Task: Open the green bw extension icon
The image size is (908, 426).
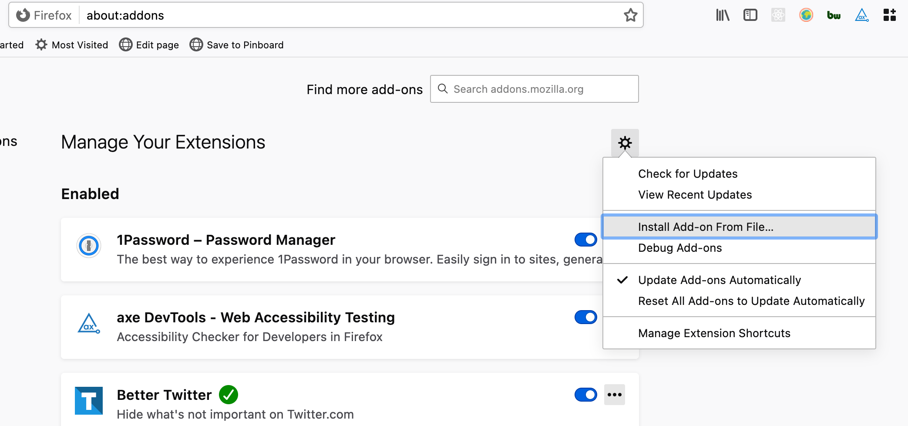Action: click(x=834, y=15)
